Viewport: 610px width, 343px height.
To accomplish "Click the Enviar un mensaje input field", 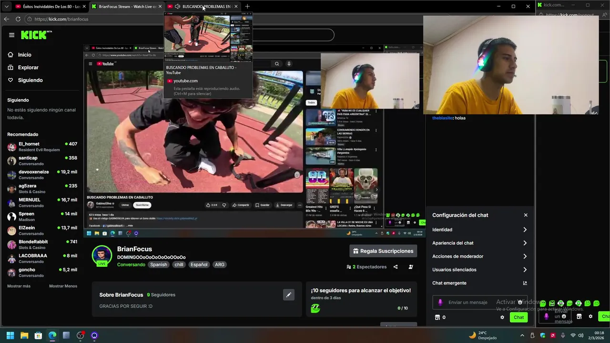I will pos(480,302).
